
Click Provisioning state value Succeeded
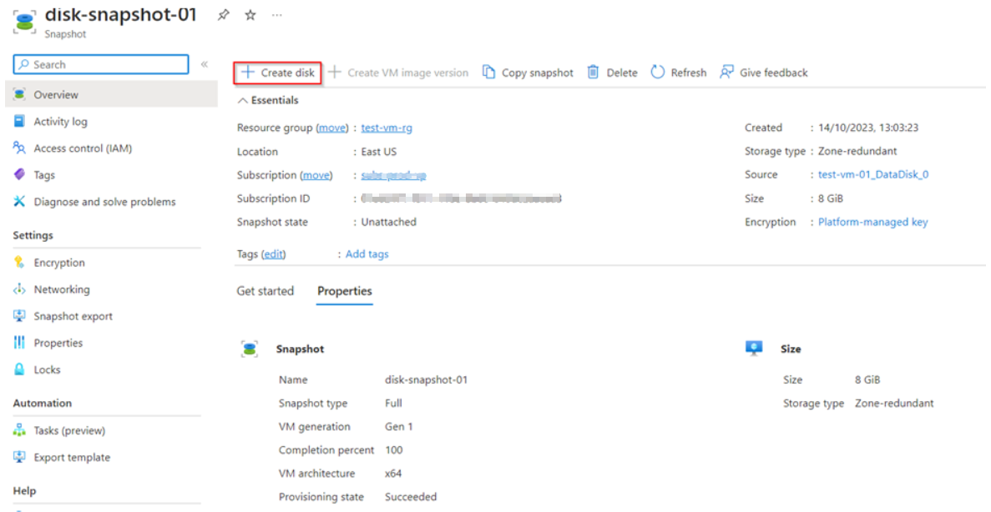click(x=411, y=497)
